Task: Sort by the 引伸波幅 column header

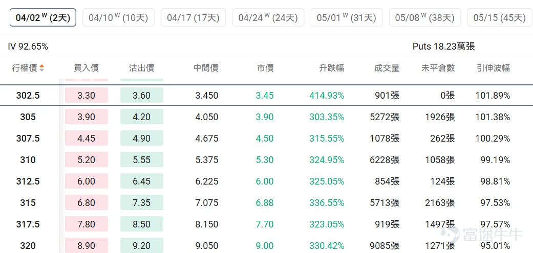Action: pyautogui.click(x=493, y=68)
